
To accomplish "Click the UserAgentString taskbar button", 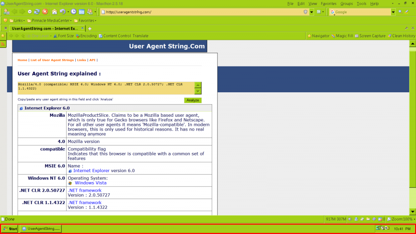I will (41, 229).
